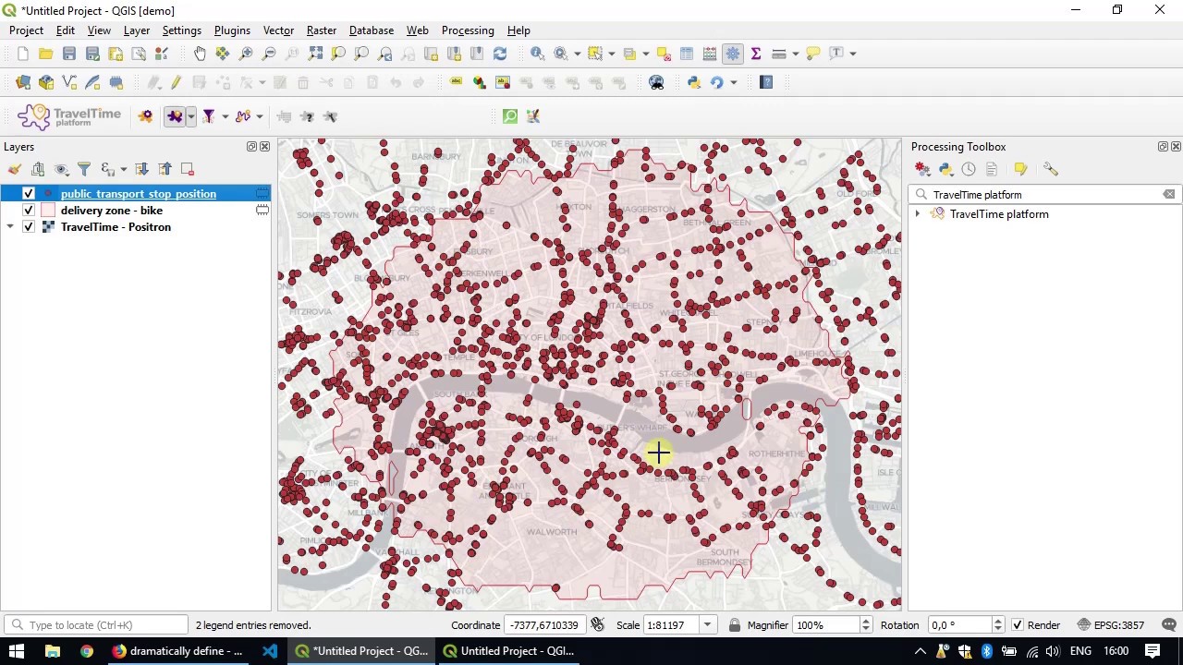Expand the TravelTime - Positron layer
Screen dimensions: 1183x665
tap(10, 227)
